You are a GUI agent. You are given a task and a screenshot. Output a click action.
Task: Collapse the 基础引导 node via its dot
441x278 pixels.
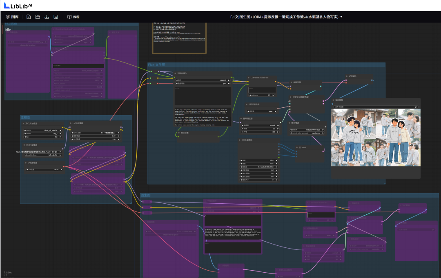pyautogui.click(x=292, y=82)
